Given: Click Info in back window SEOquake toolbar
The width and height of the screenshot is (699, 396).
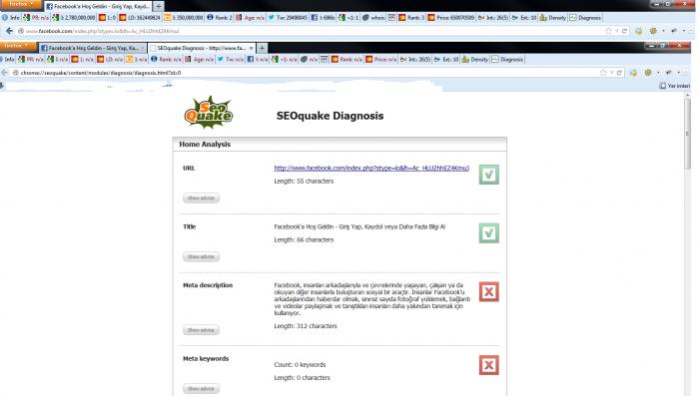Looking at the screenshot, I should (11, 18).
